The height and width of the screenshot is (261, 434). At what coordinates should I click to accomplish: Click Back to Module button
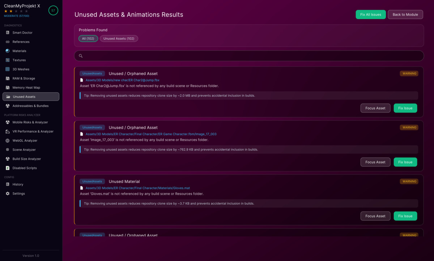click(405, 14)
